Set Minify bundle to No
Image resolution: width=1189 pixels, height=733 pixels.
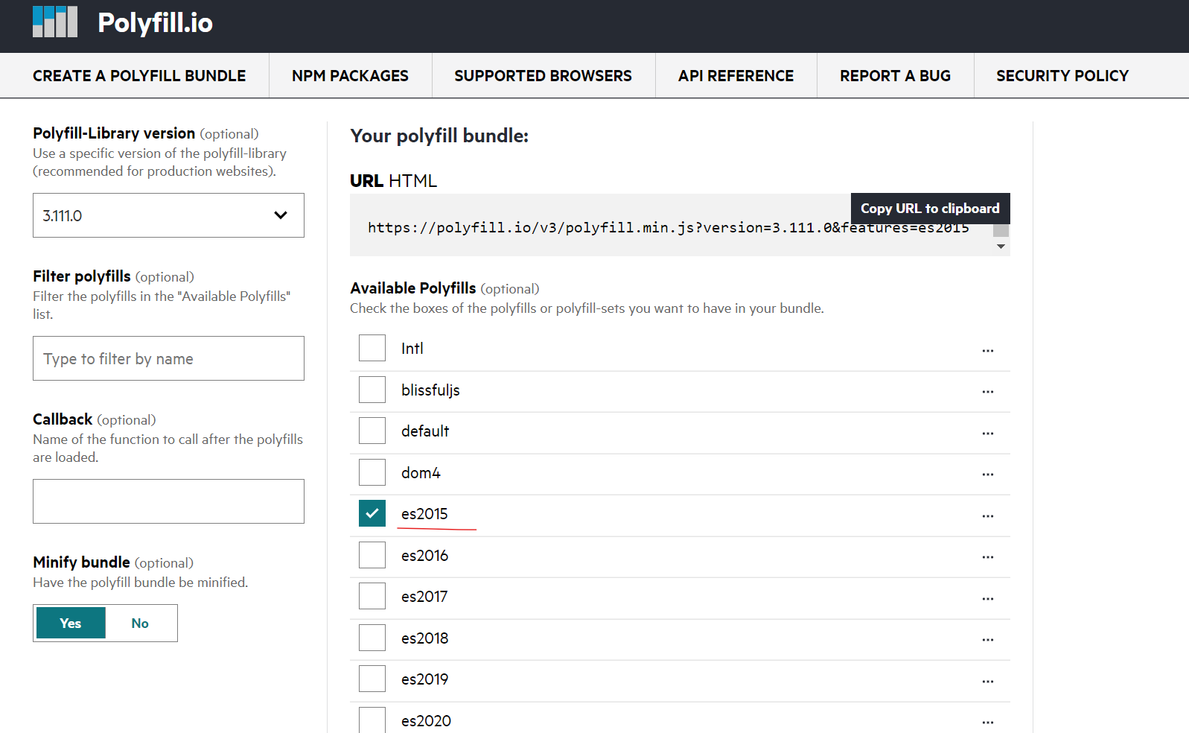[x=140, y=623]
